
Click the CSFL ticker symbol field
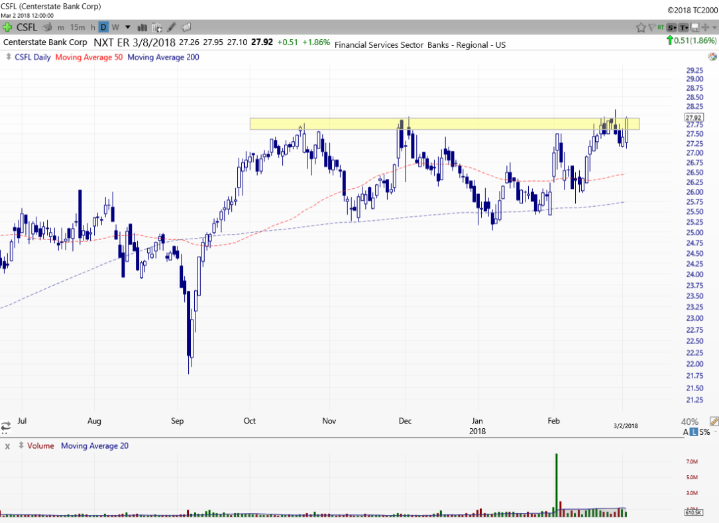point(27,27)
